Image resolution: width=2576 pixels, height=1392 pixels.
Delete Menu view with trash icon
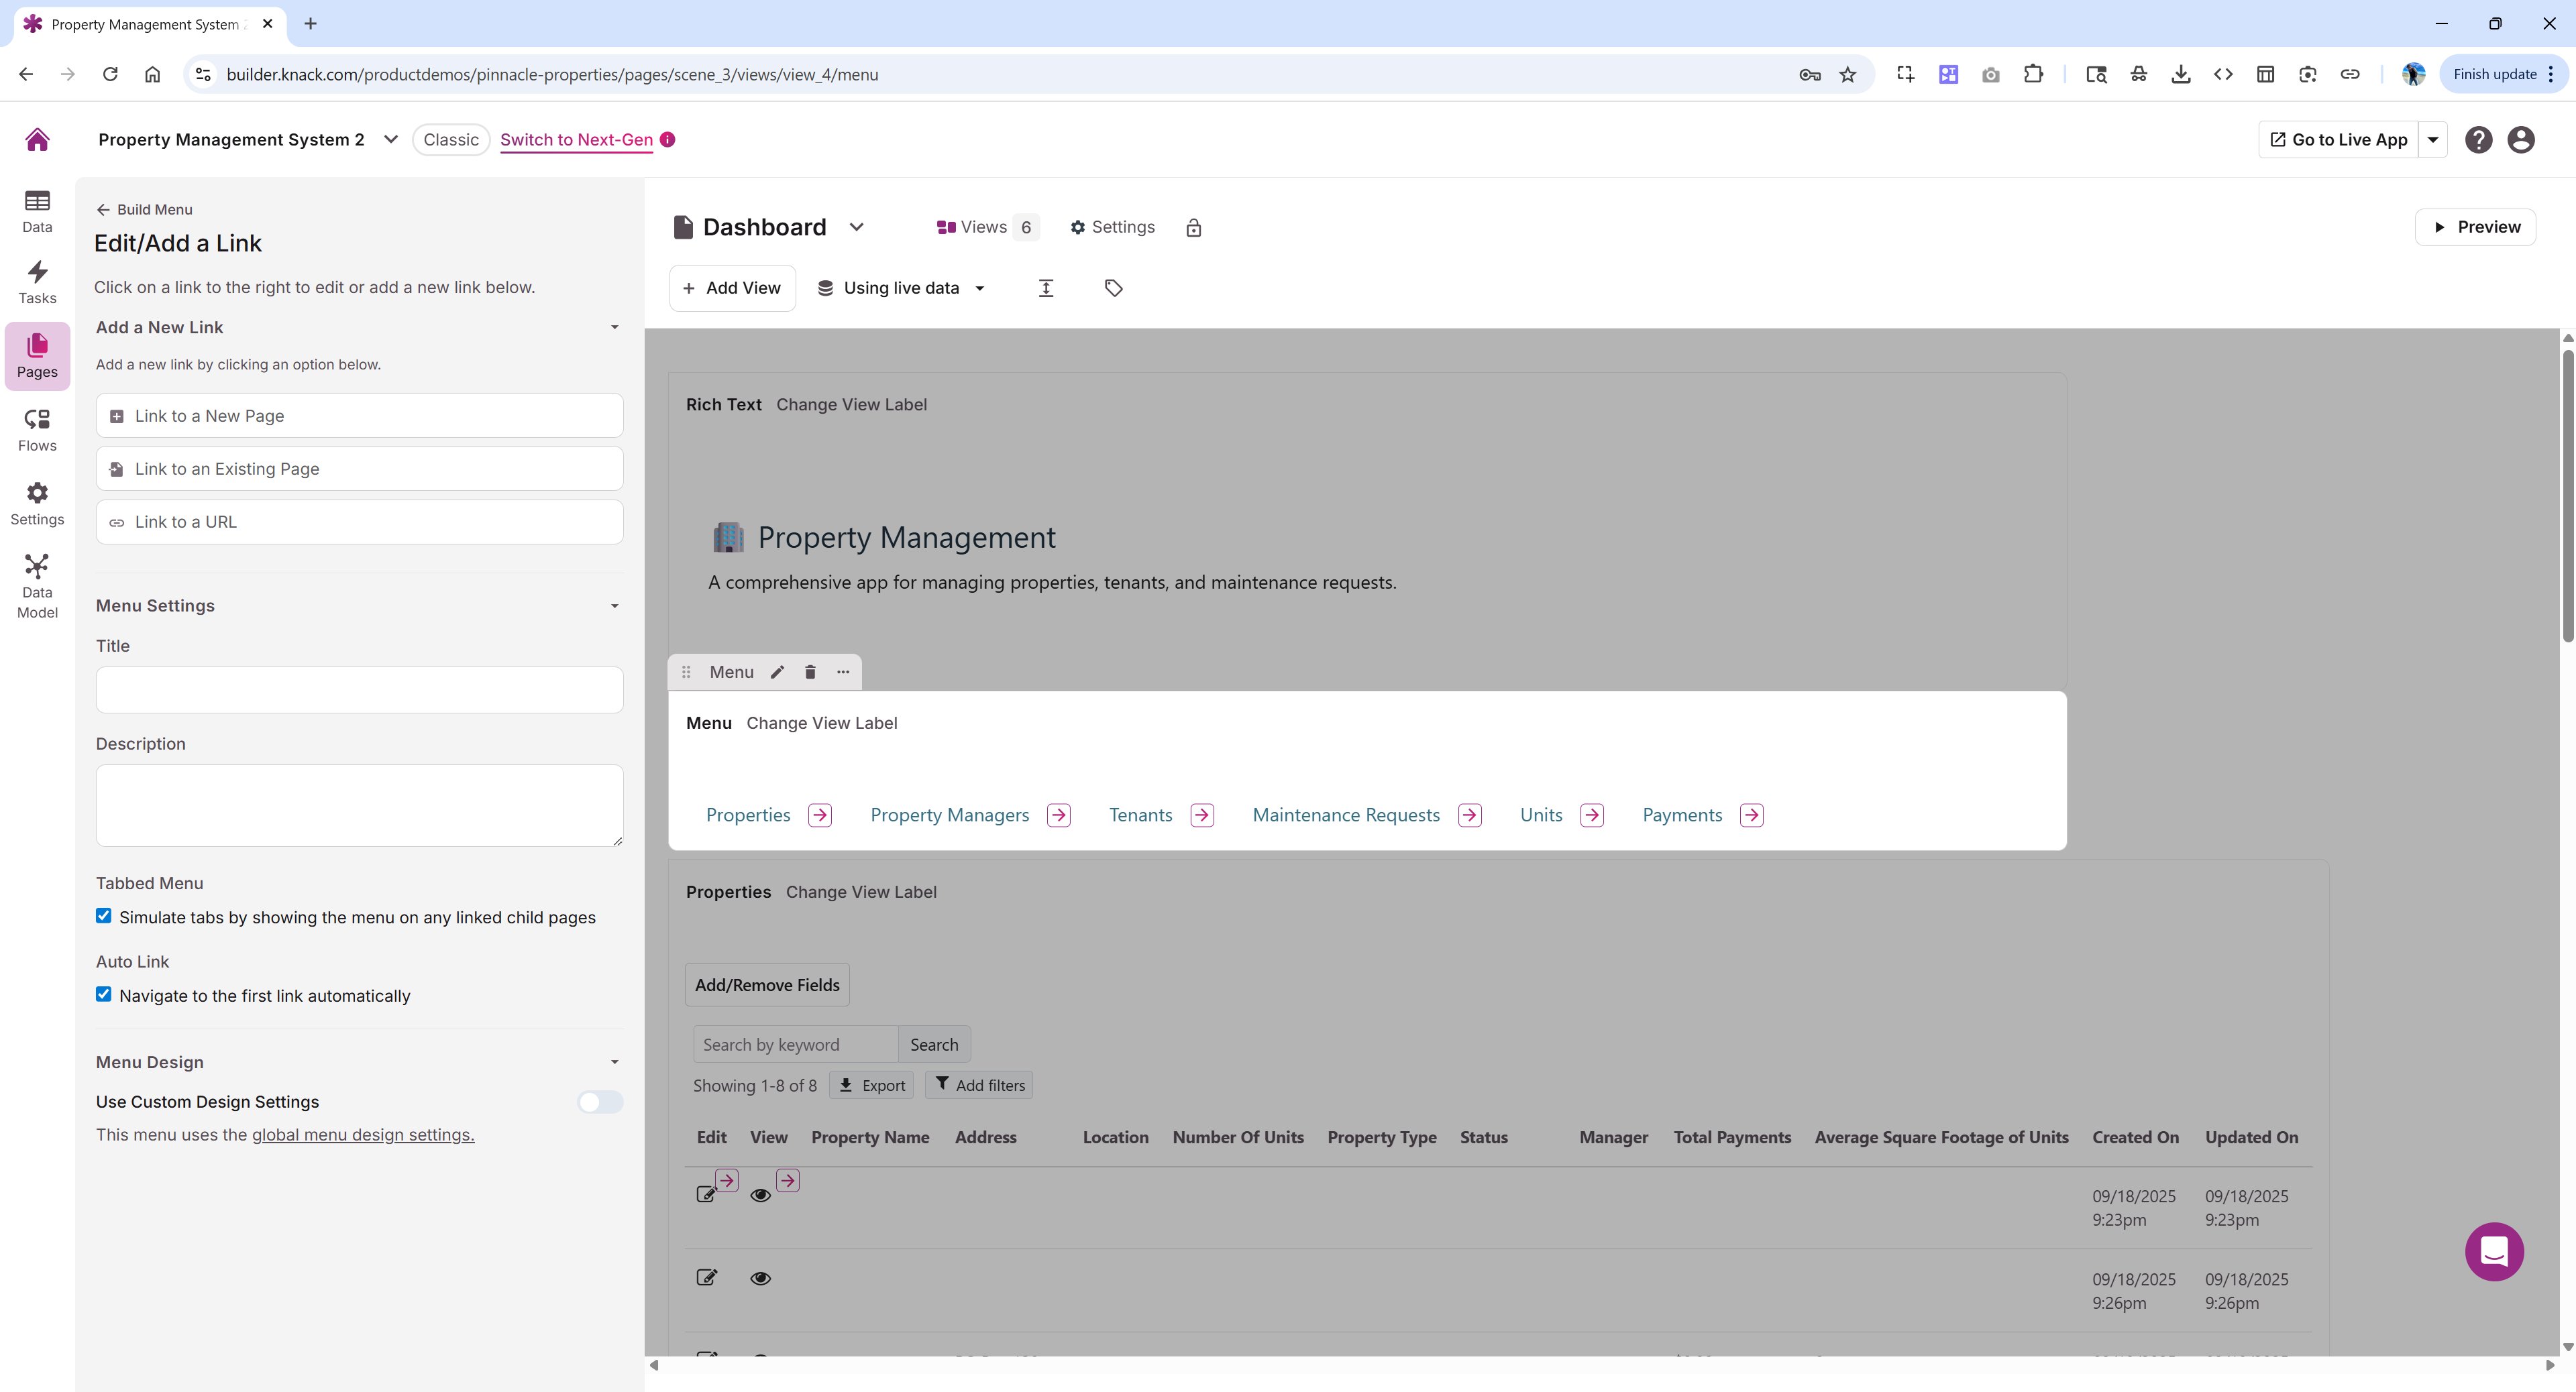810,673
